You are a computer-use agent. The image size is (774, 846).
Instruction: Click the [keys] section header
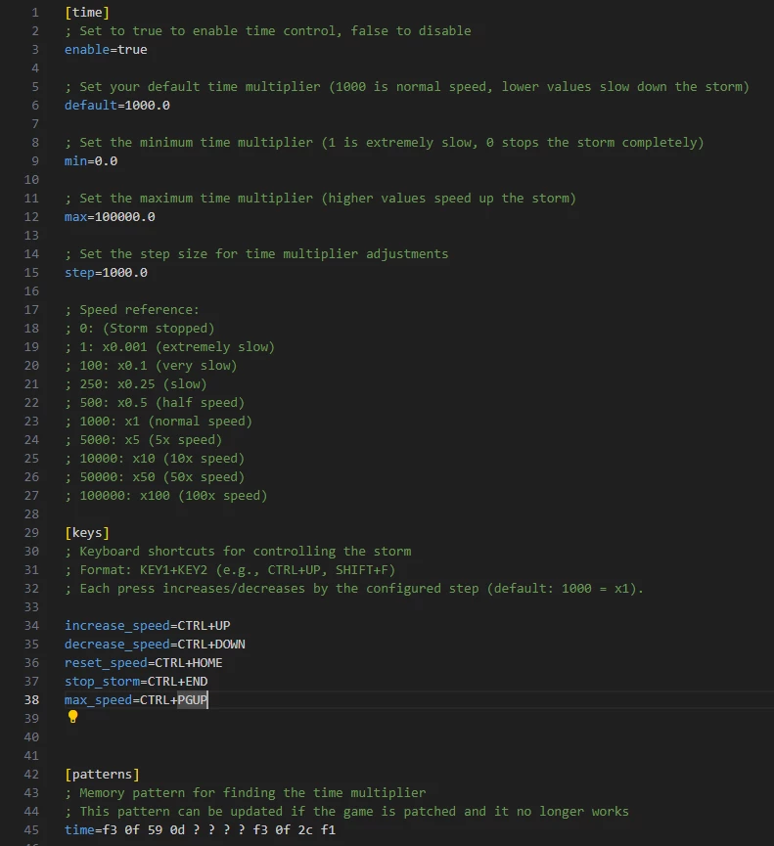tap(87, 532)
